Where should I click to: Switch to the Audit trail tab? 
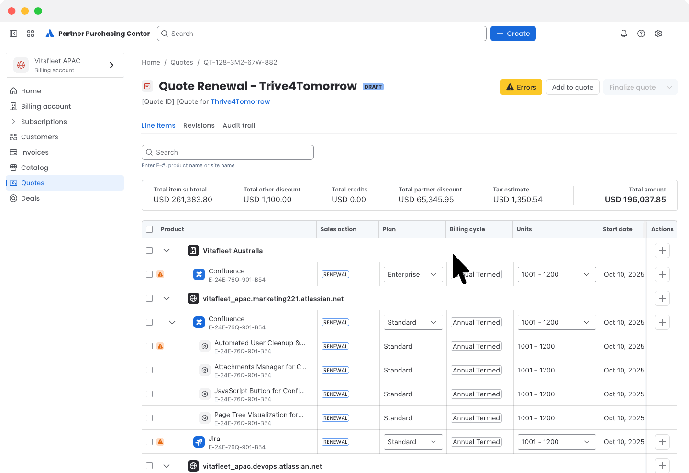tap(239, 125)
